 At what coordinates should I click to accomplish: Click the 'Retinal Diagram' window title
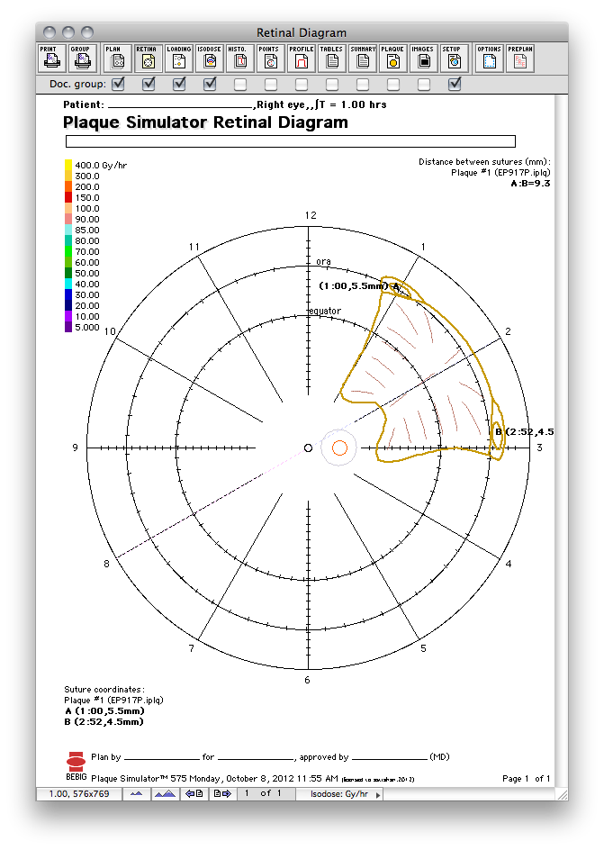tap(302, 32)
